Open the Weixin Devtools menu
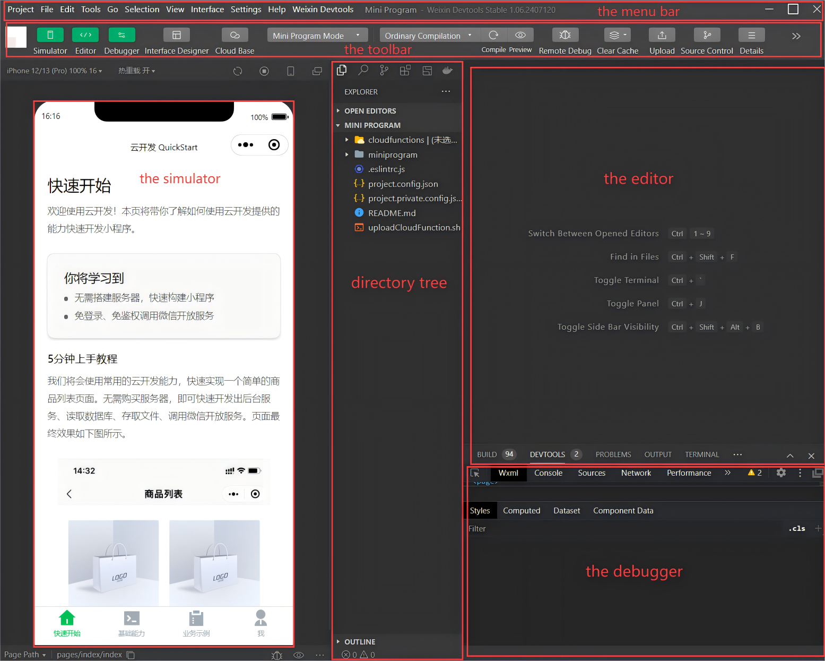825x661 pixels. [x=323, y=10]
